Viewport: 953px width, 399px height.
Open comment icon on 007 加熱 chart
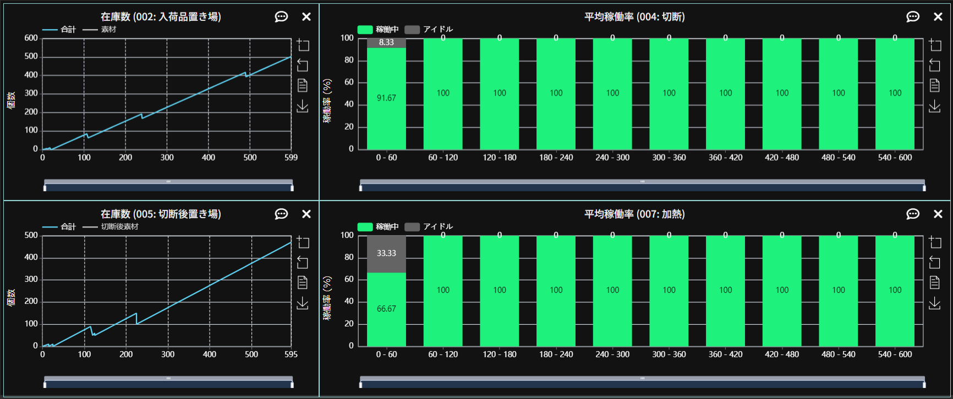(913, 214)
